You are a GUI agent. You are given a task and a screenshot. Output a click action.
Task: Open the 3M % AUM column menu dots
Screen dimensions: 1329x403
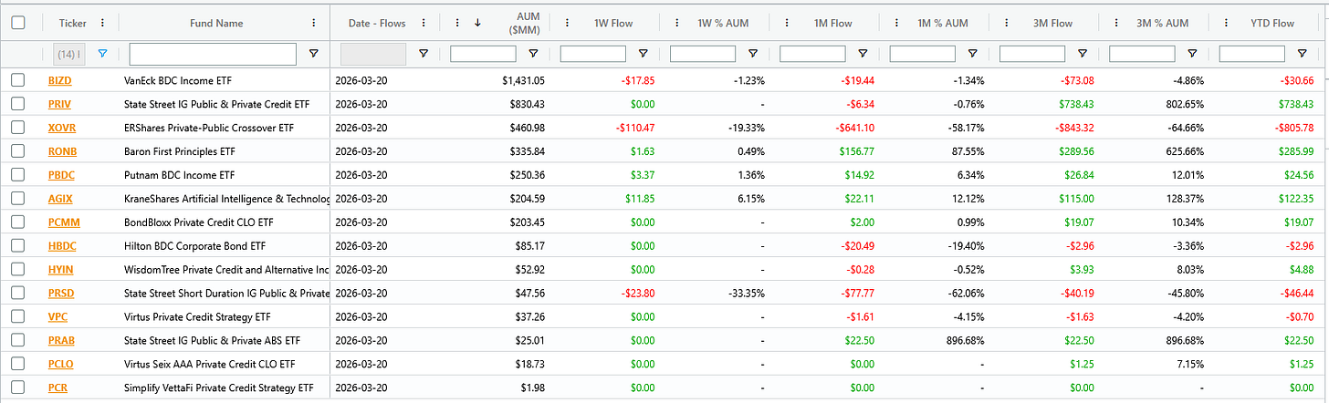pos(1115,23)
